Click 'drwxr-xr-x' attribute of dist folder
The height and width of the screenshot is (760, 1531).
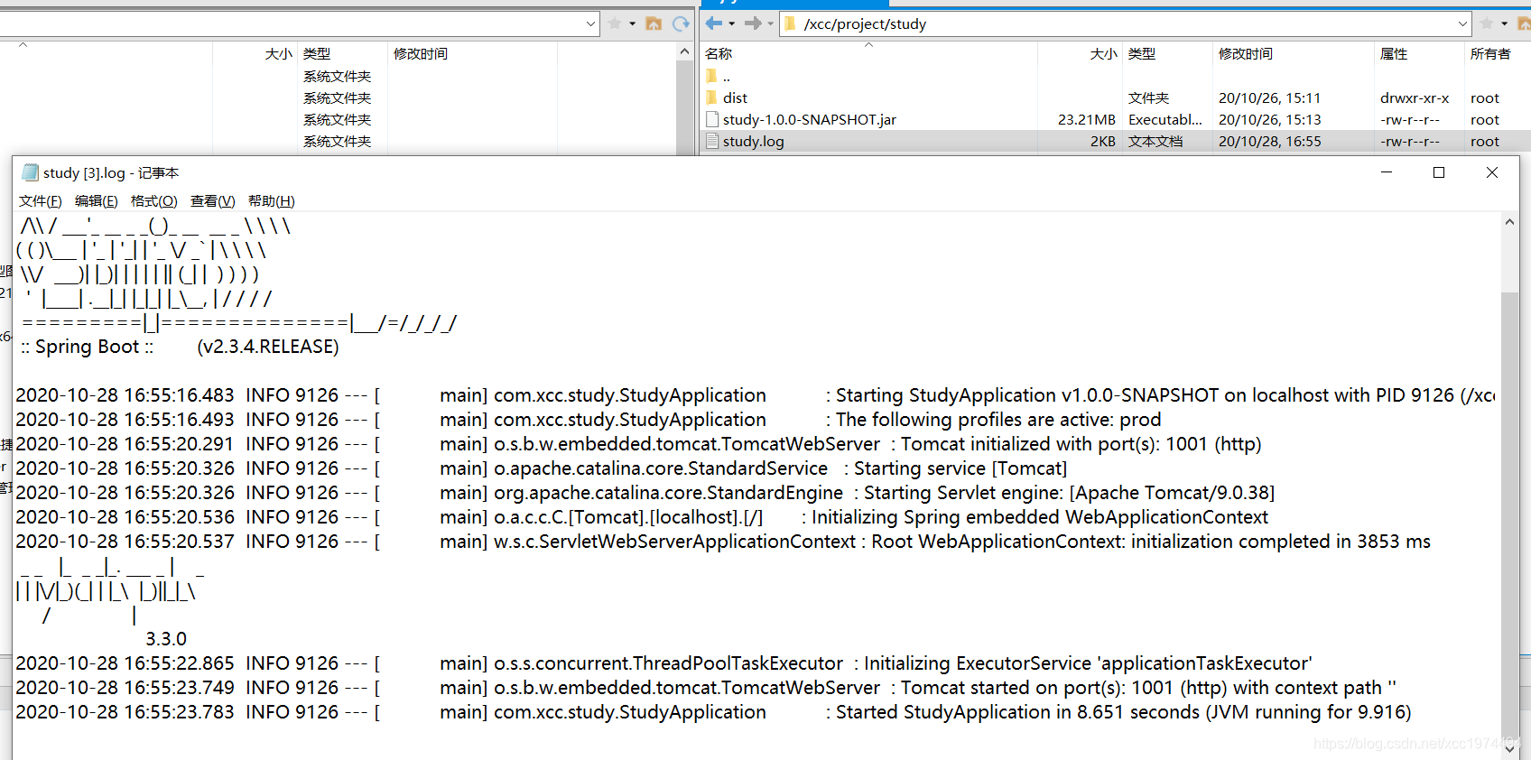[1415, 97]
